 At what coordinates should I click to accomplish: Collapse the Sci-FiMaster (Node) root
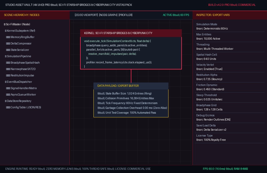(5, 24)
